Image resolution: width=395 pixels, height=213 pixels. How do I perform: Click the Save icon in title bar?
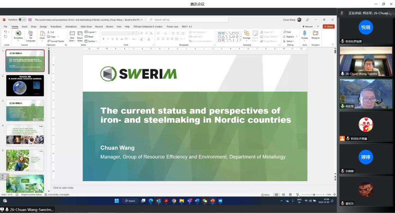click(30, 19)
